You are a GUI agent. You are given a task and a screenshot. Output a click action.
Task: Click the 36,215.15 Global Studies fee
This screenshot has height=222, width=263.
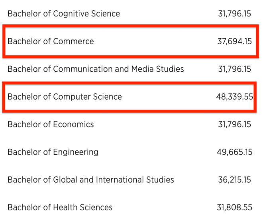click(x=234, y=180)
